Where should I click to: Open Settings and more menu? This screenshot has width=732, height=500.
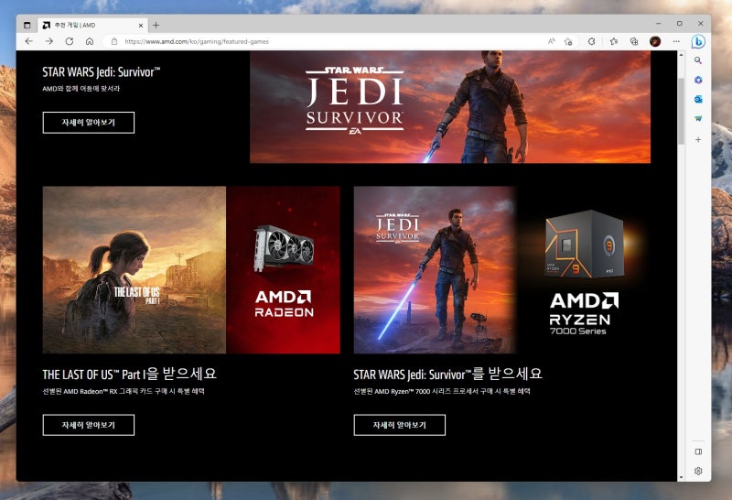point(676,41)
